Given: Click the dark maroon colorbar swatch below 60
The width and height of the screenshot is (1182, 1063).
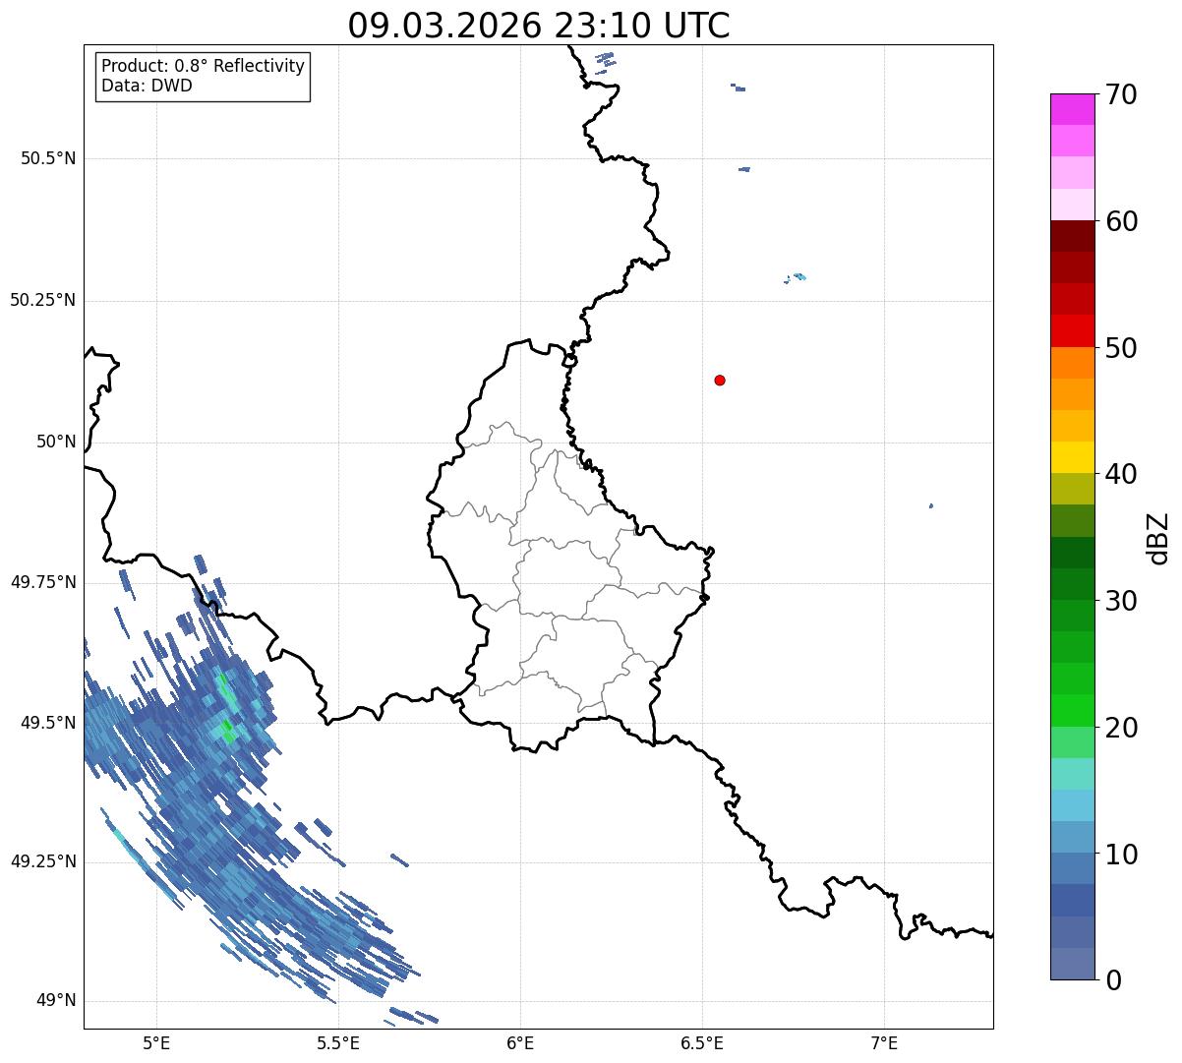Looking at the screenshot, I should click(x=1072, y=236).
